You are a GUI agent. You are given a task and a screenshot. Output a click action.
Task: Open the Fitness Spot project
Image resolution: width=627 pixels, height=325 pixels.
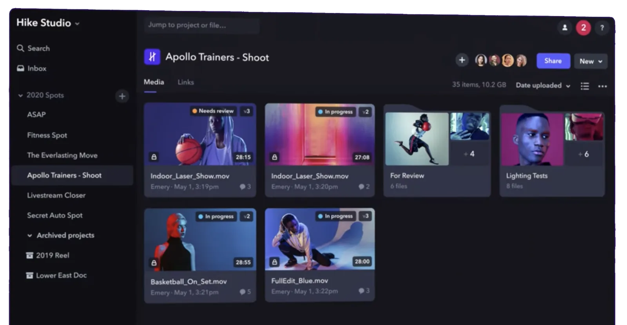pos(47,135)
